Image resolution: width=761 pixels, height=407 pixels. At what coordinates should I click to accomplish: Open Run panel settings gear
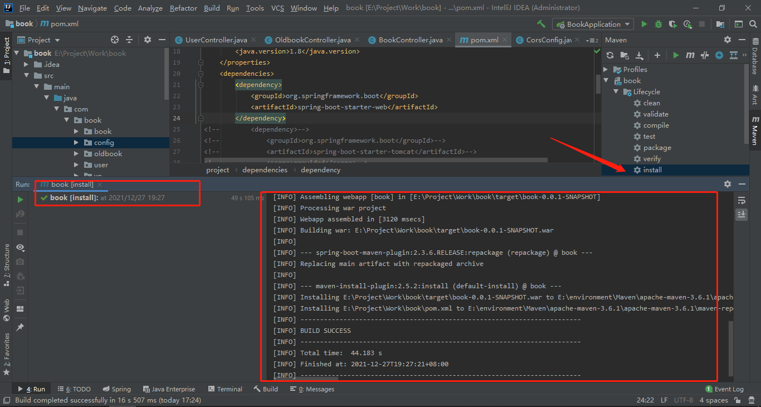point(728,184)
